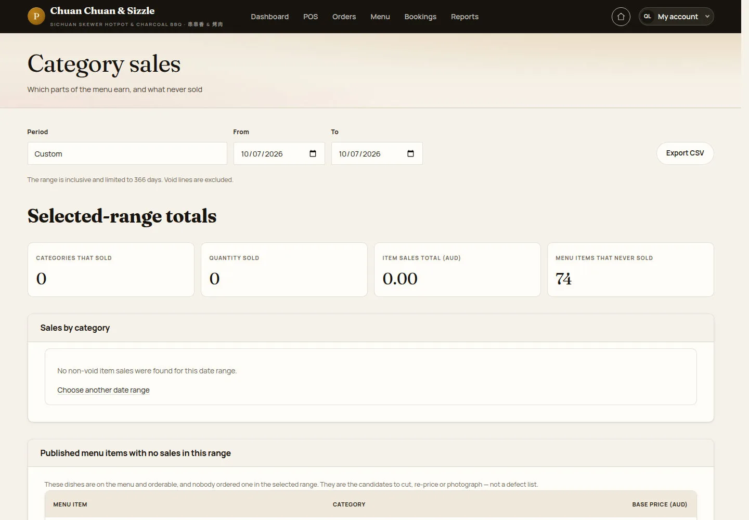Viewport: 749px width, 520px height.
Task: Open the POS nav item
Action: [311, 17]
